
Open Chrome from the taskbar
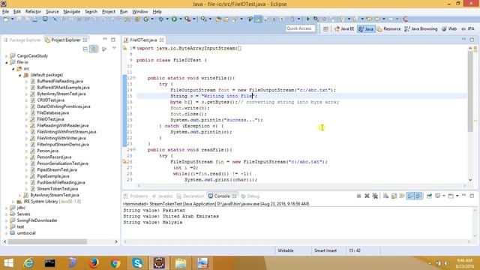(x=115, y=263)
